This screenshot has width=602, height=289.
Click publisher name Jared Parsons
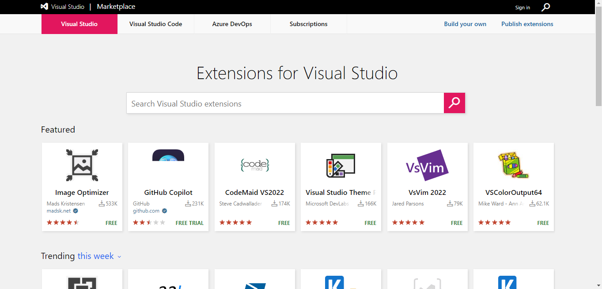pyautogui.click(x=408, y=204)
